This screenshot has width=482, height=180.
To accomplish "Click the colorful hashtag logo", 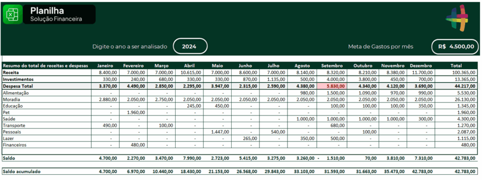I will tap(457, 18).
